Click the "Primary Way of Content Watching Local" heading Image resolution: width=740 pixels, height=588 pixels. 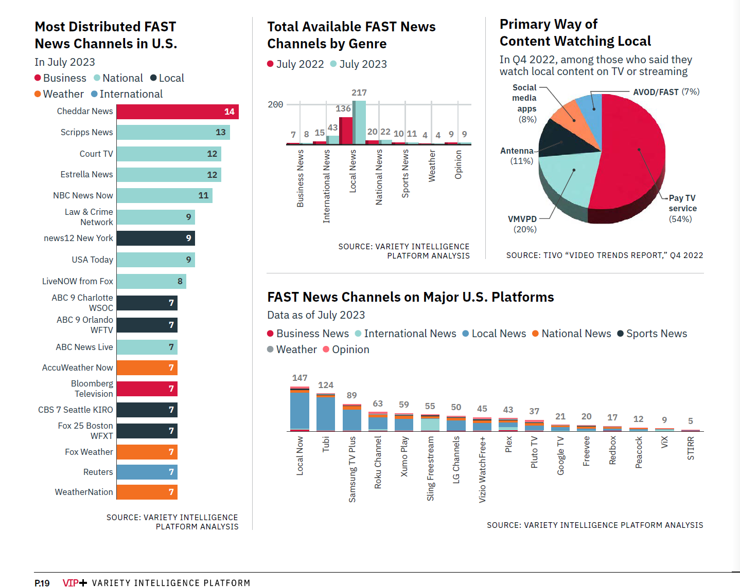click(575, 32)
